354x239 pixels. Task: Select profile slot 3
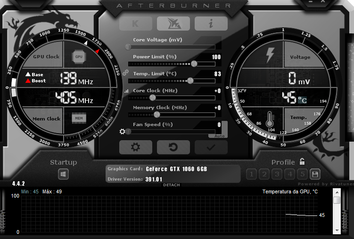(x=277, y=174)
